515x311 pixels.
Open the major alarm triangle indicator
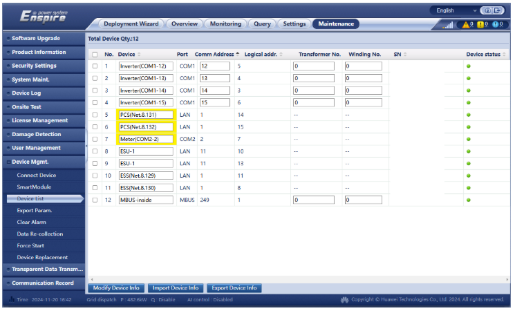[467, 25]
